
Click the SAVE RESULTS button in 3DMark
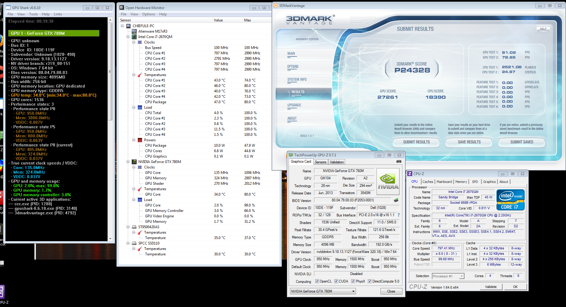[469, 142]
